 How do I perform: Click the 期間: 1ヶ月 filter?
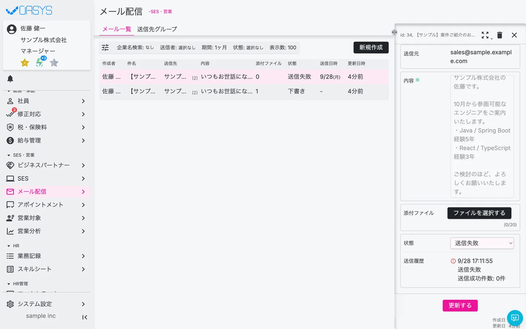point(214,48)
